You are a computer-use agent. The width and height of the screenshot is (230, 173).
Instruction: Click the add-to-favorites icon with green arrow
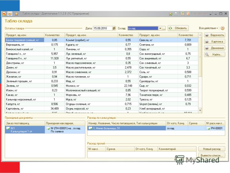170,14
